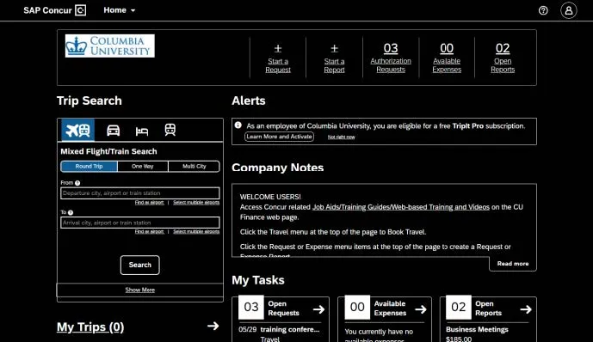Expand company notes with Read more
This screenshot has height=342, width=593.
click(513, 264)
